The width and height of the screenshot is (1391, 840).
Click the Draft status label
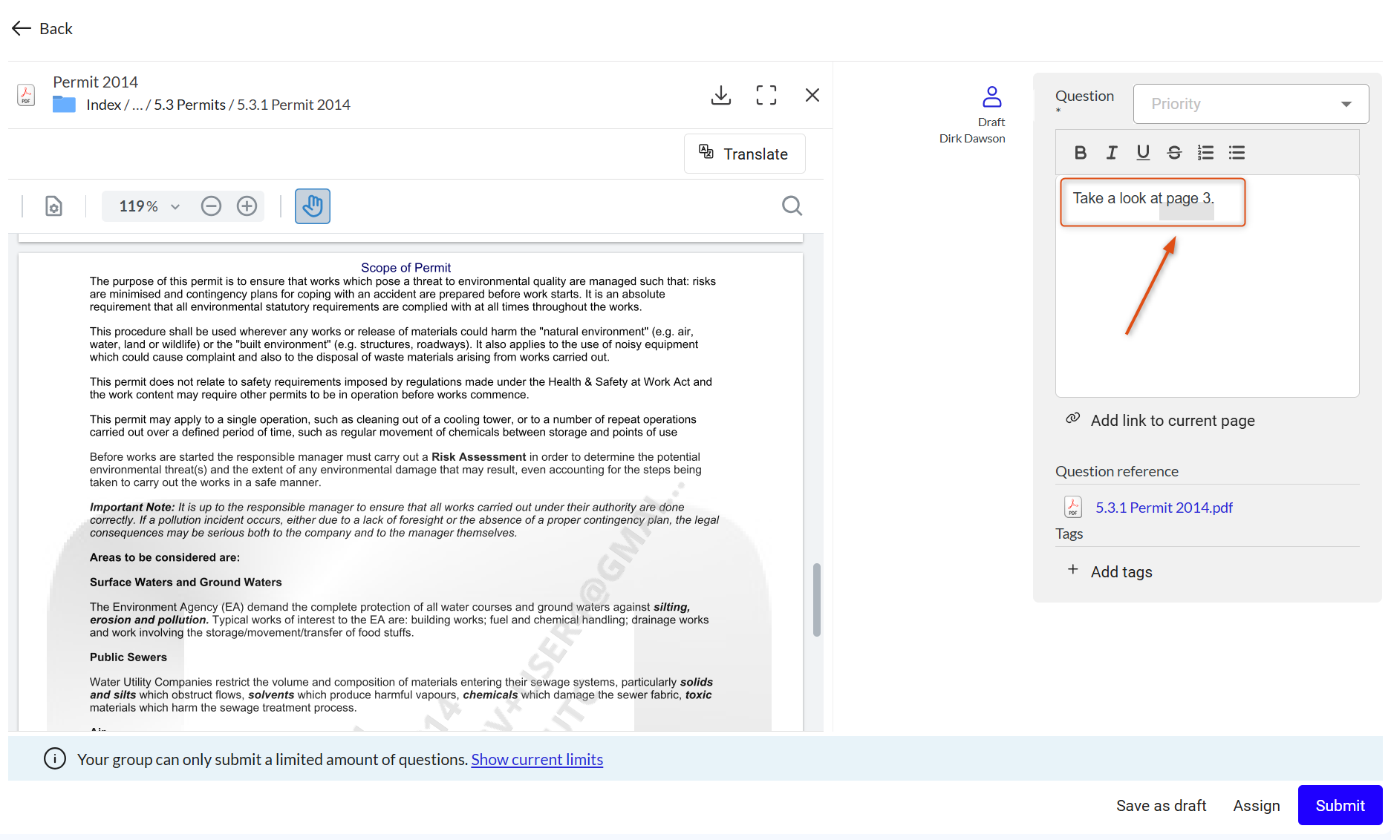tap(991, 122)
